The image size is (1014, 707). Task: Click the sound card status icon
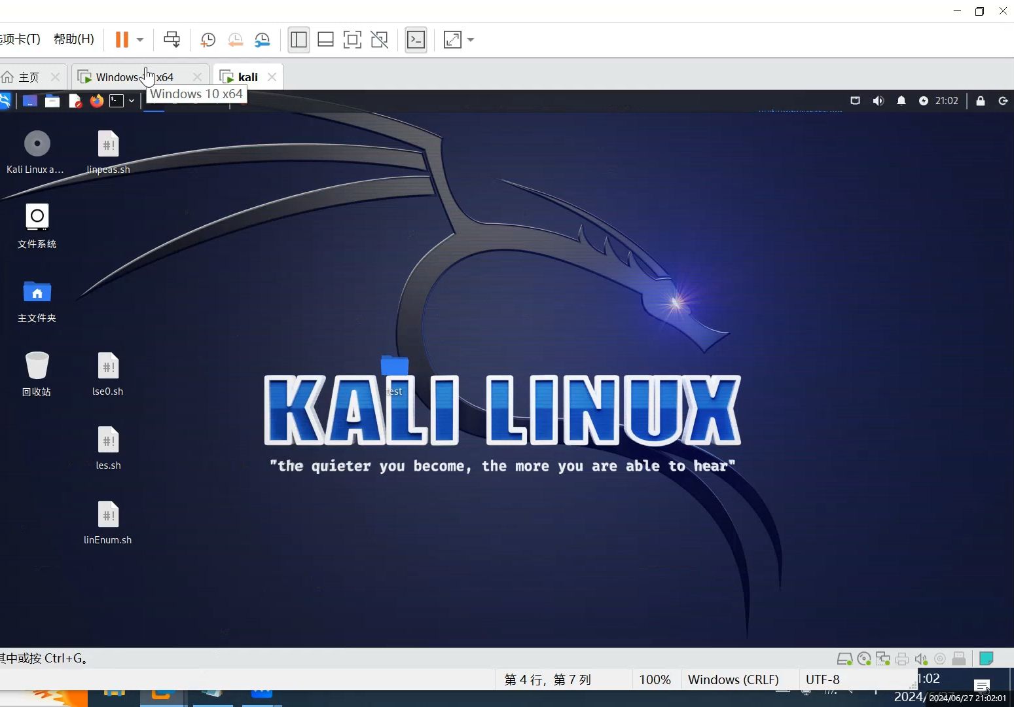tap(921, 659)
